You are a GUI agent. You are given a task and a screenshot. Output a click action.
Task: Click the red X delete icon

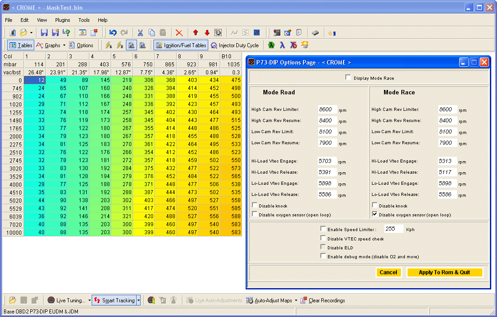[x=179, y=33]
